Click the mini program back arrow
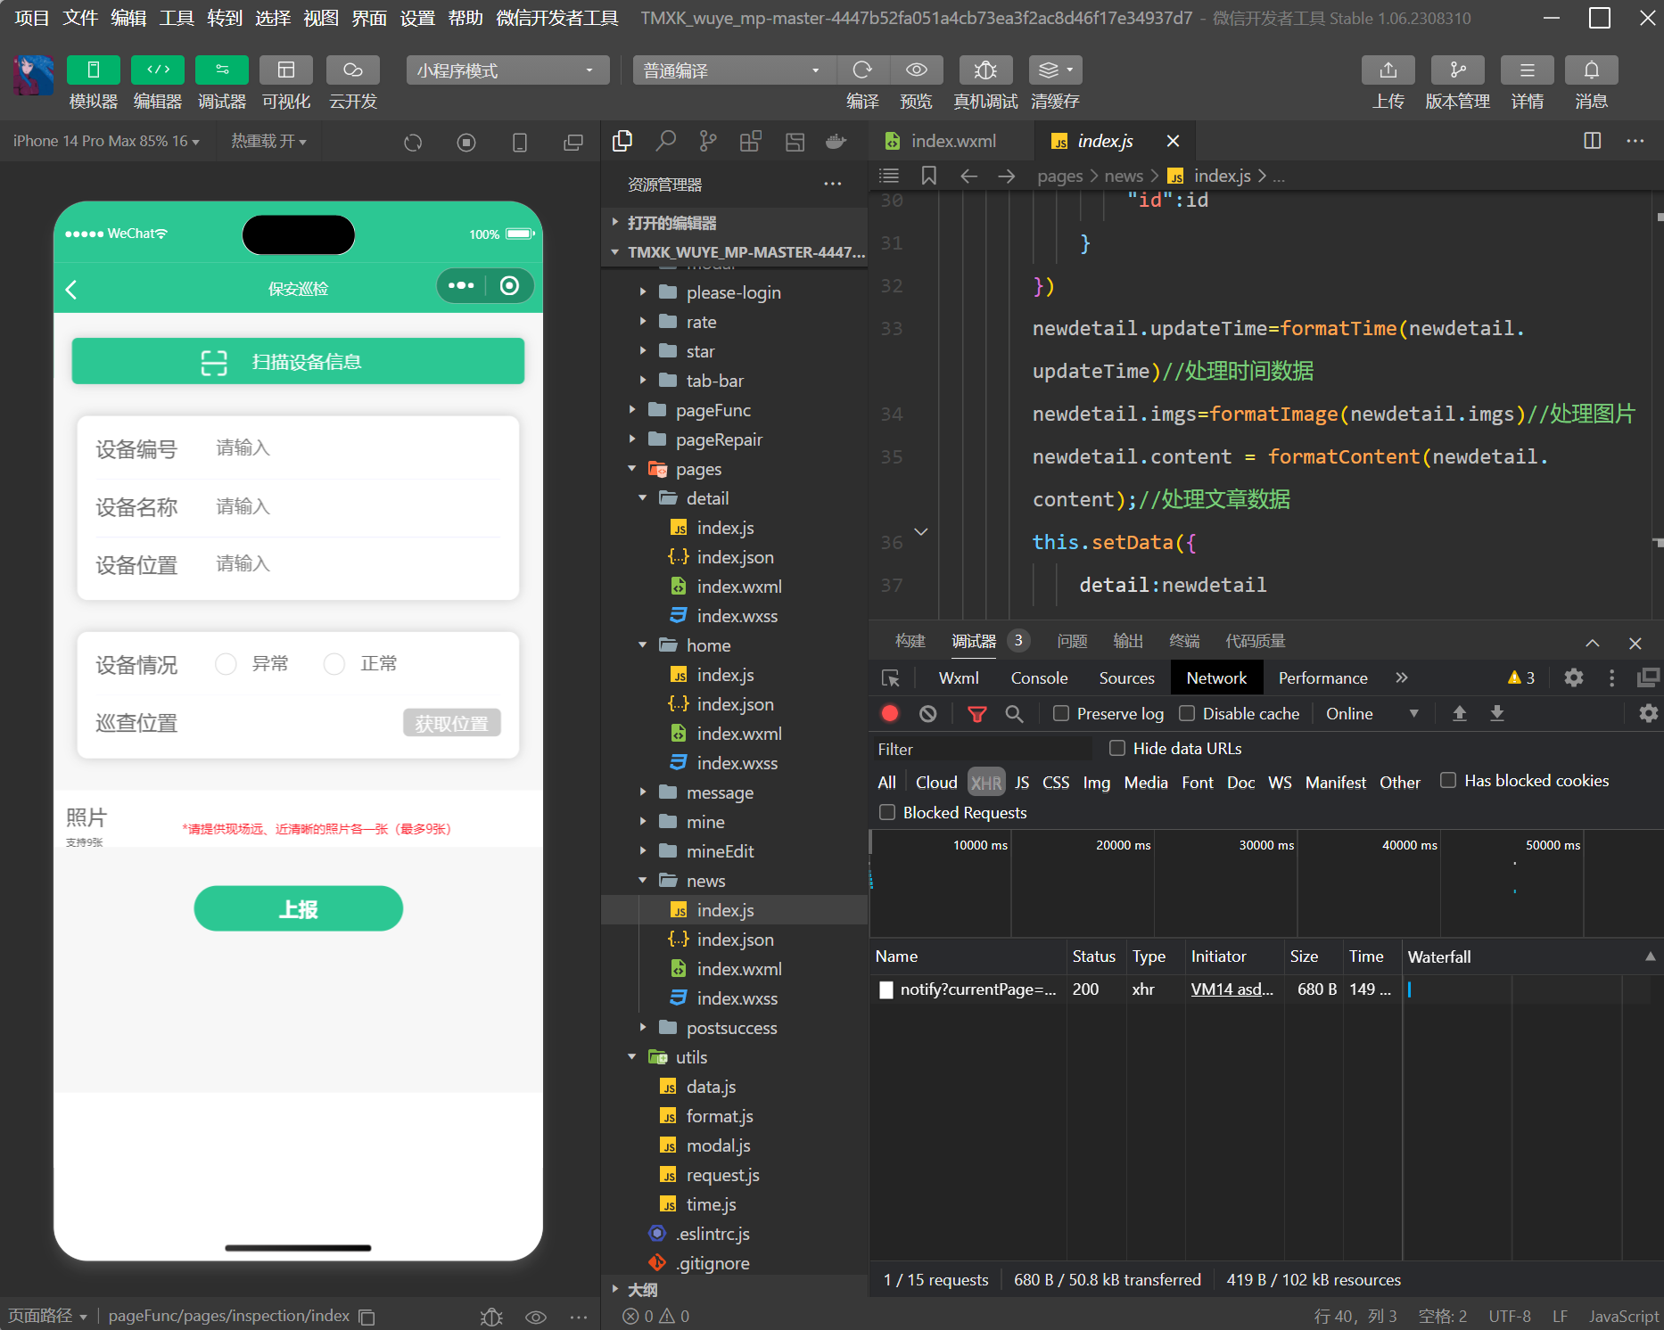Viewport: 1664px width, 1330px height. tap(71, 290)
